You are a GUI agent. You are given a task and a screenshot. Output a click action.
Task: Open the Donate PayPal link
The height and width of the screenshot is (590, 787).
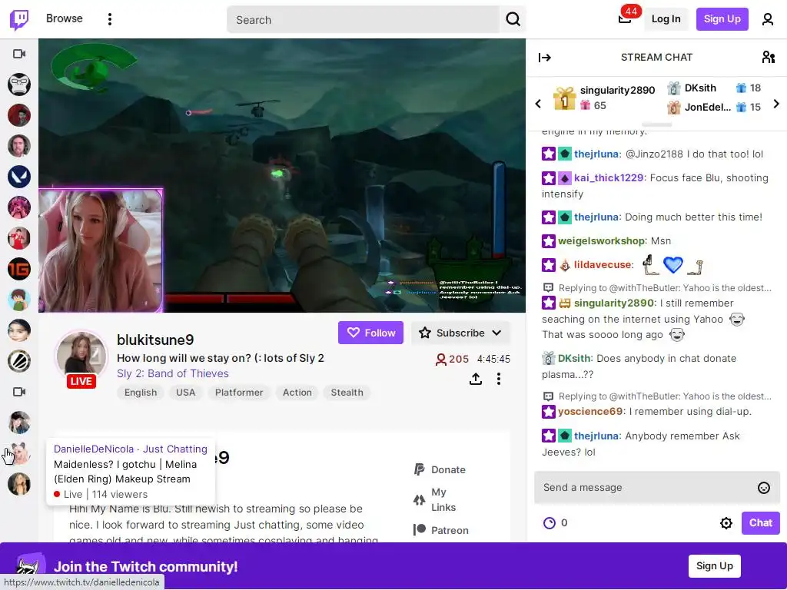click(x=440, y=469)
